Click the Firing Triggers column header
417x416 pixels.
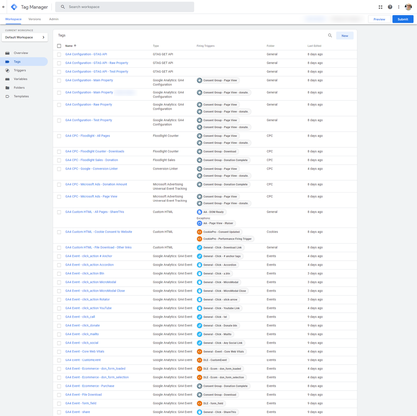pyautogui.click(x=206, y=46)
